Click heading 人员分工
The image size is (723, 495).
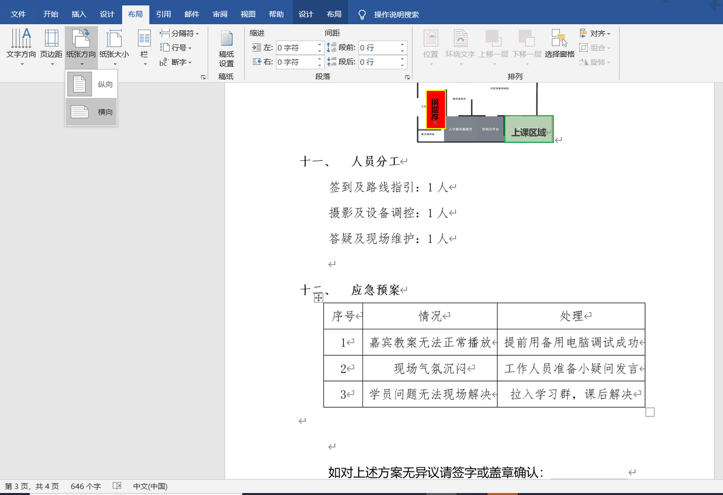click(x=375, y=162)
